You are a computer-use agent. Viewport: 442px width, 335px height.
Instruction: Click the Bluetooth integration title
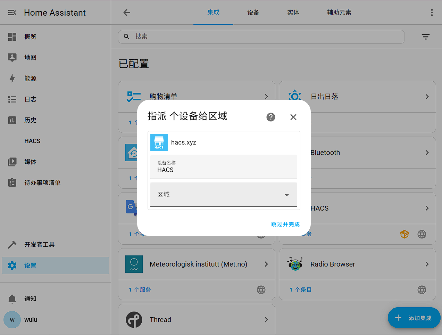[325, 153]
